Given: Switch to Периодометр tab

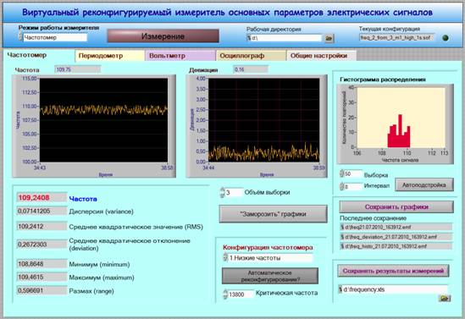Looking at the screenshot, I should [x=110, y=56].
